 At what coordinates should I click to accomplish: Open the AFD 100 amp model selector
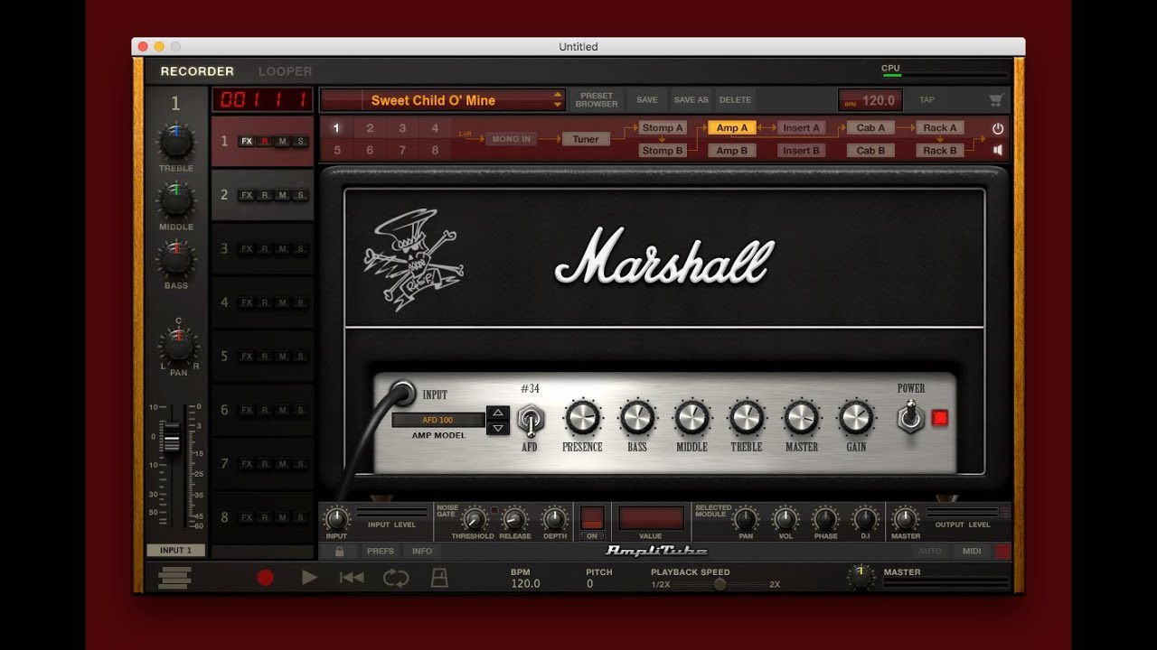pos(437,420)
